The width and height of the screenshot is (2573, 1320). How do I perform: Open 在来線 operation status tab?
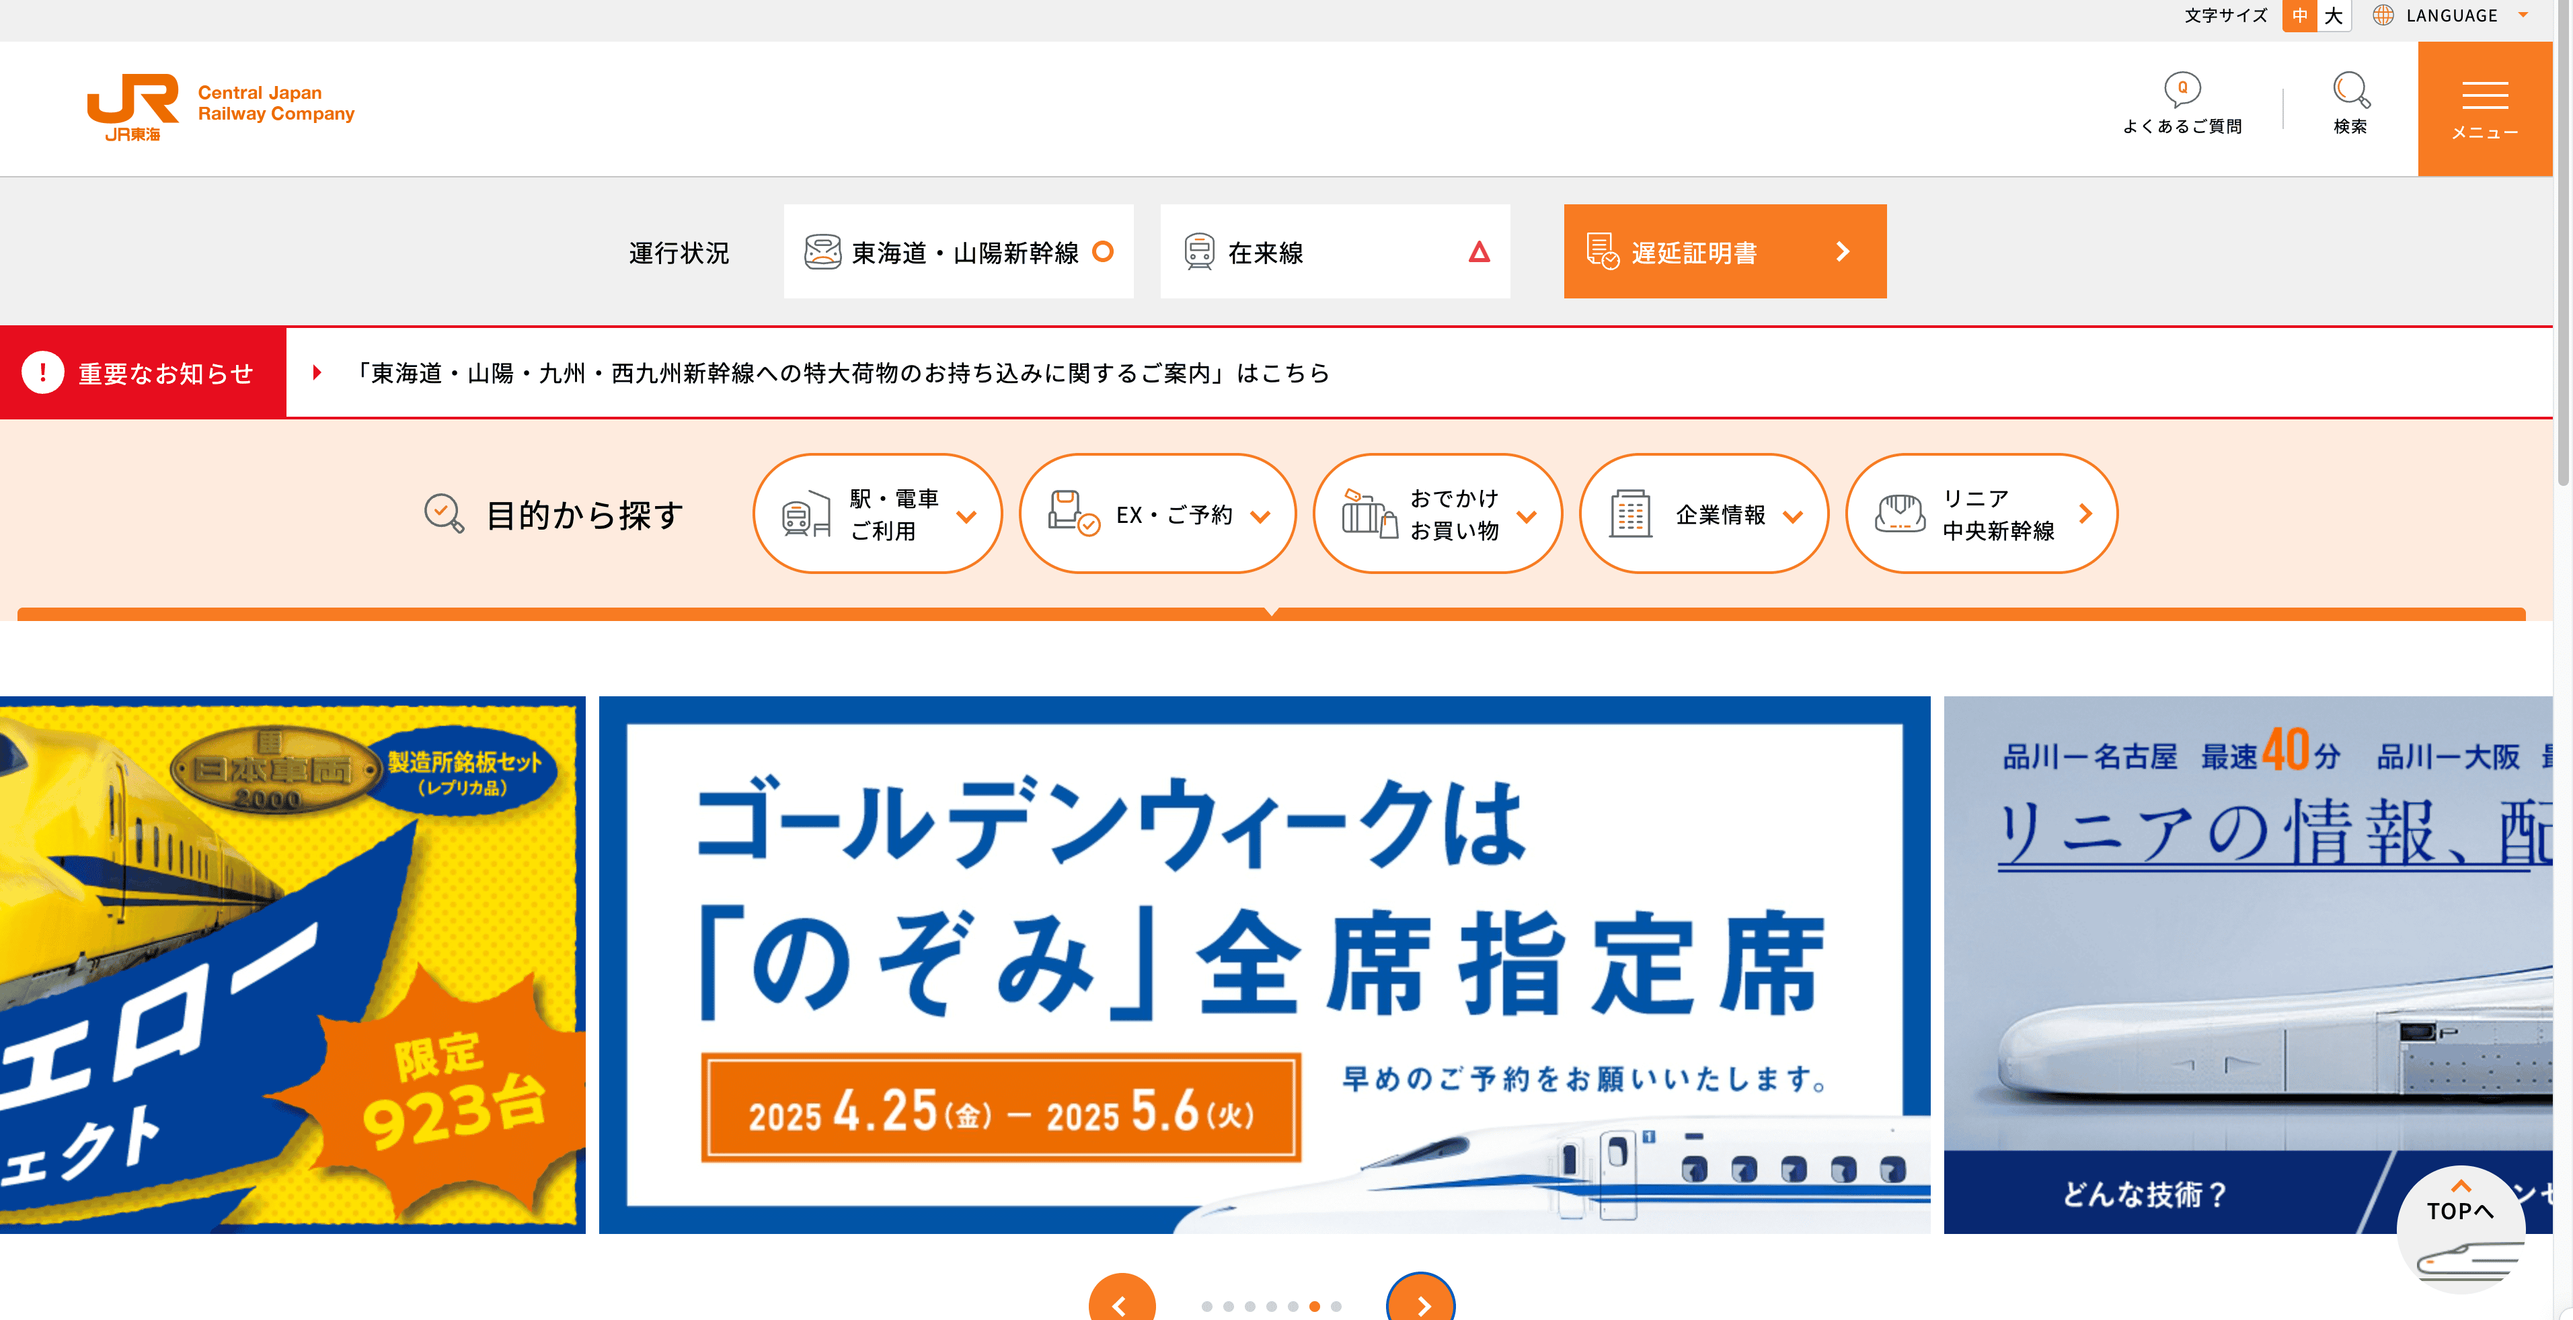1334,251
